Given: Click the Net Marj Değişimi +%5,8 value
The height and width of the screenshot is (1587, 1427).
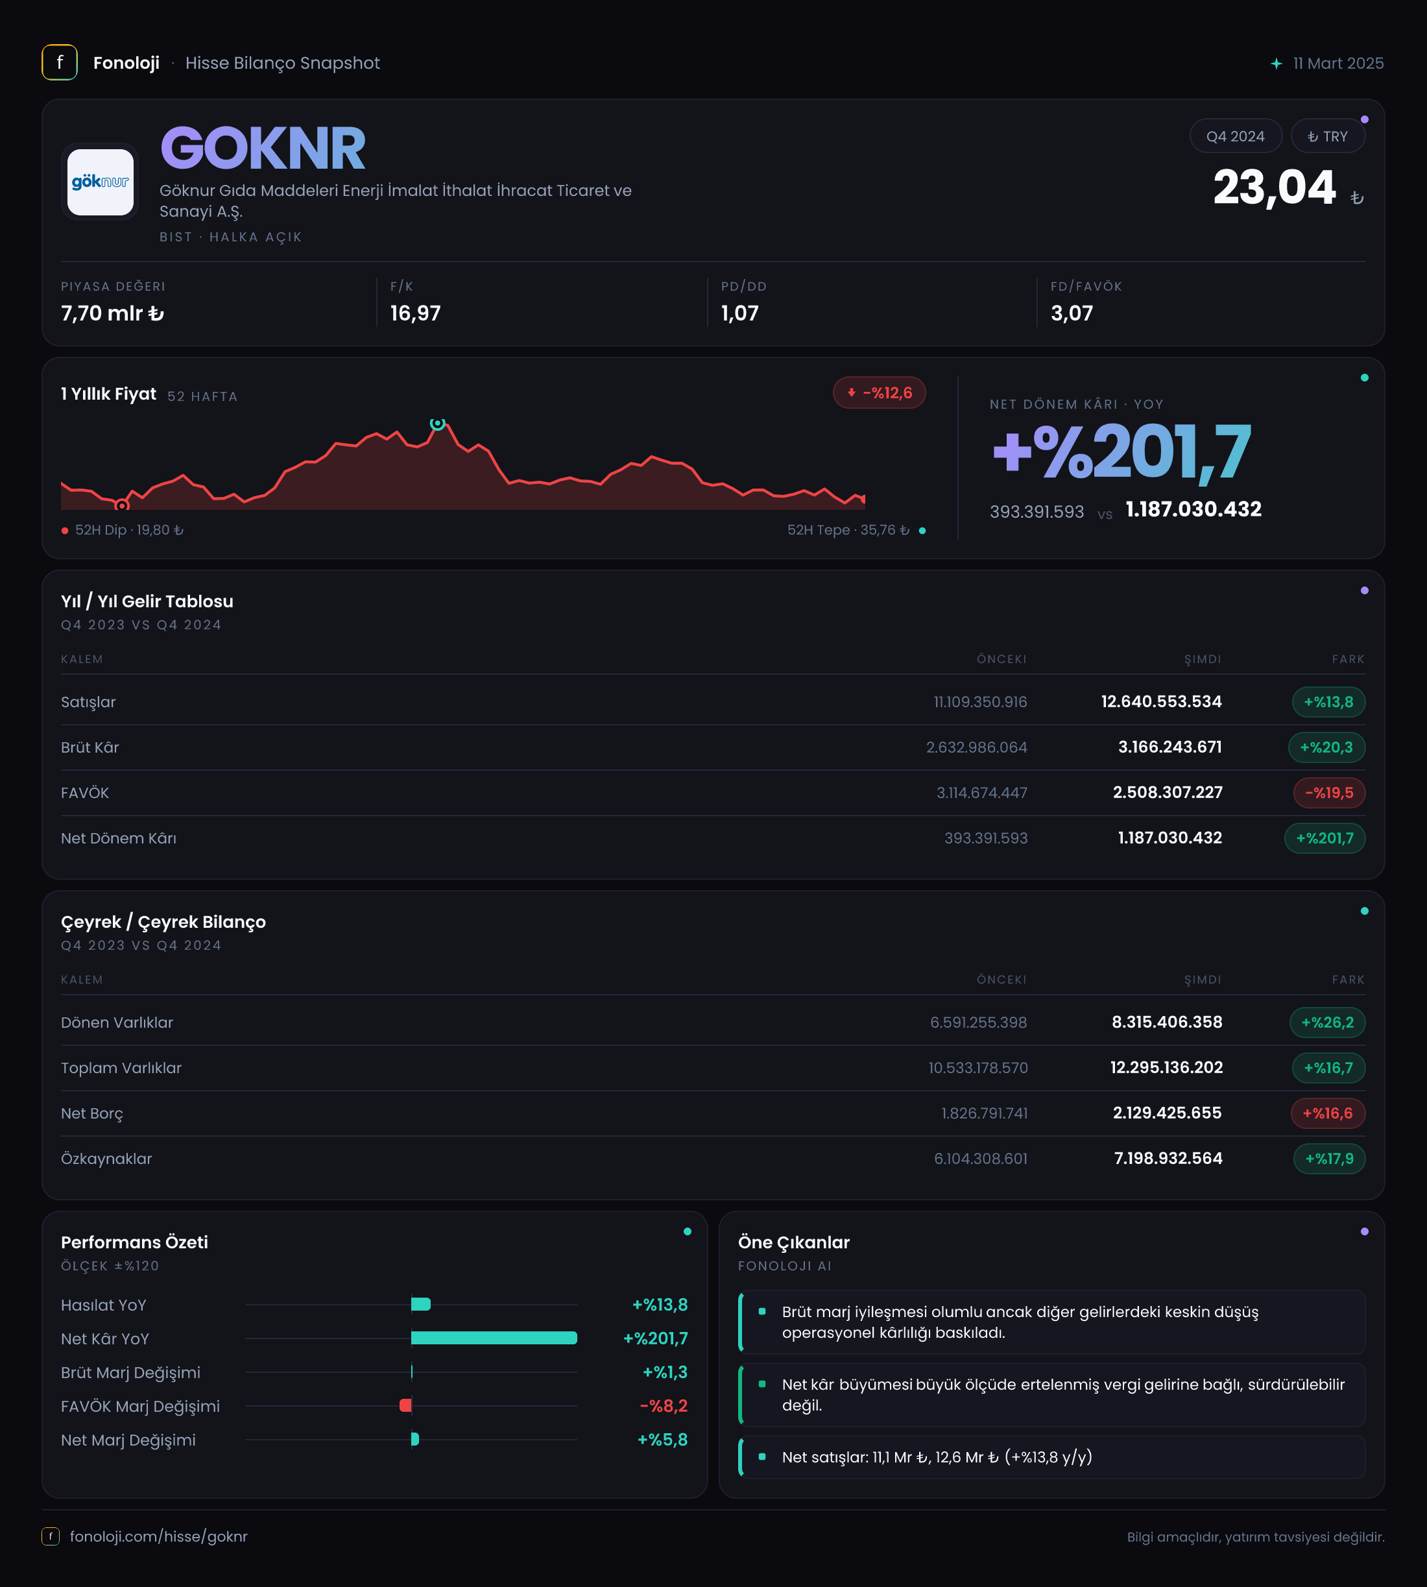Looking at the screenshot, I should coord(662,1440).
